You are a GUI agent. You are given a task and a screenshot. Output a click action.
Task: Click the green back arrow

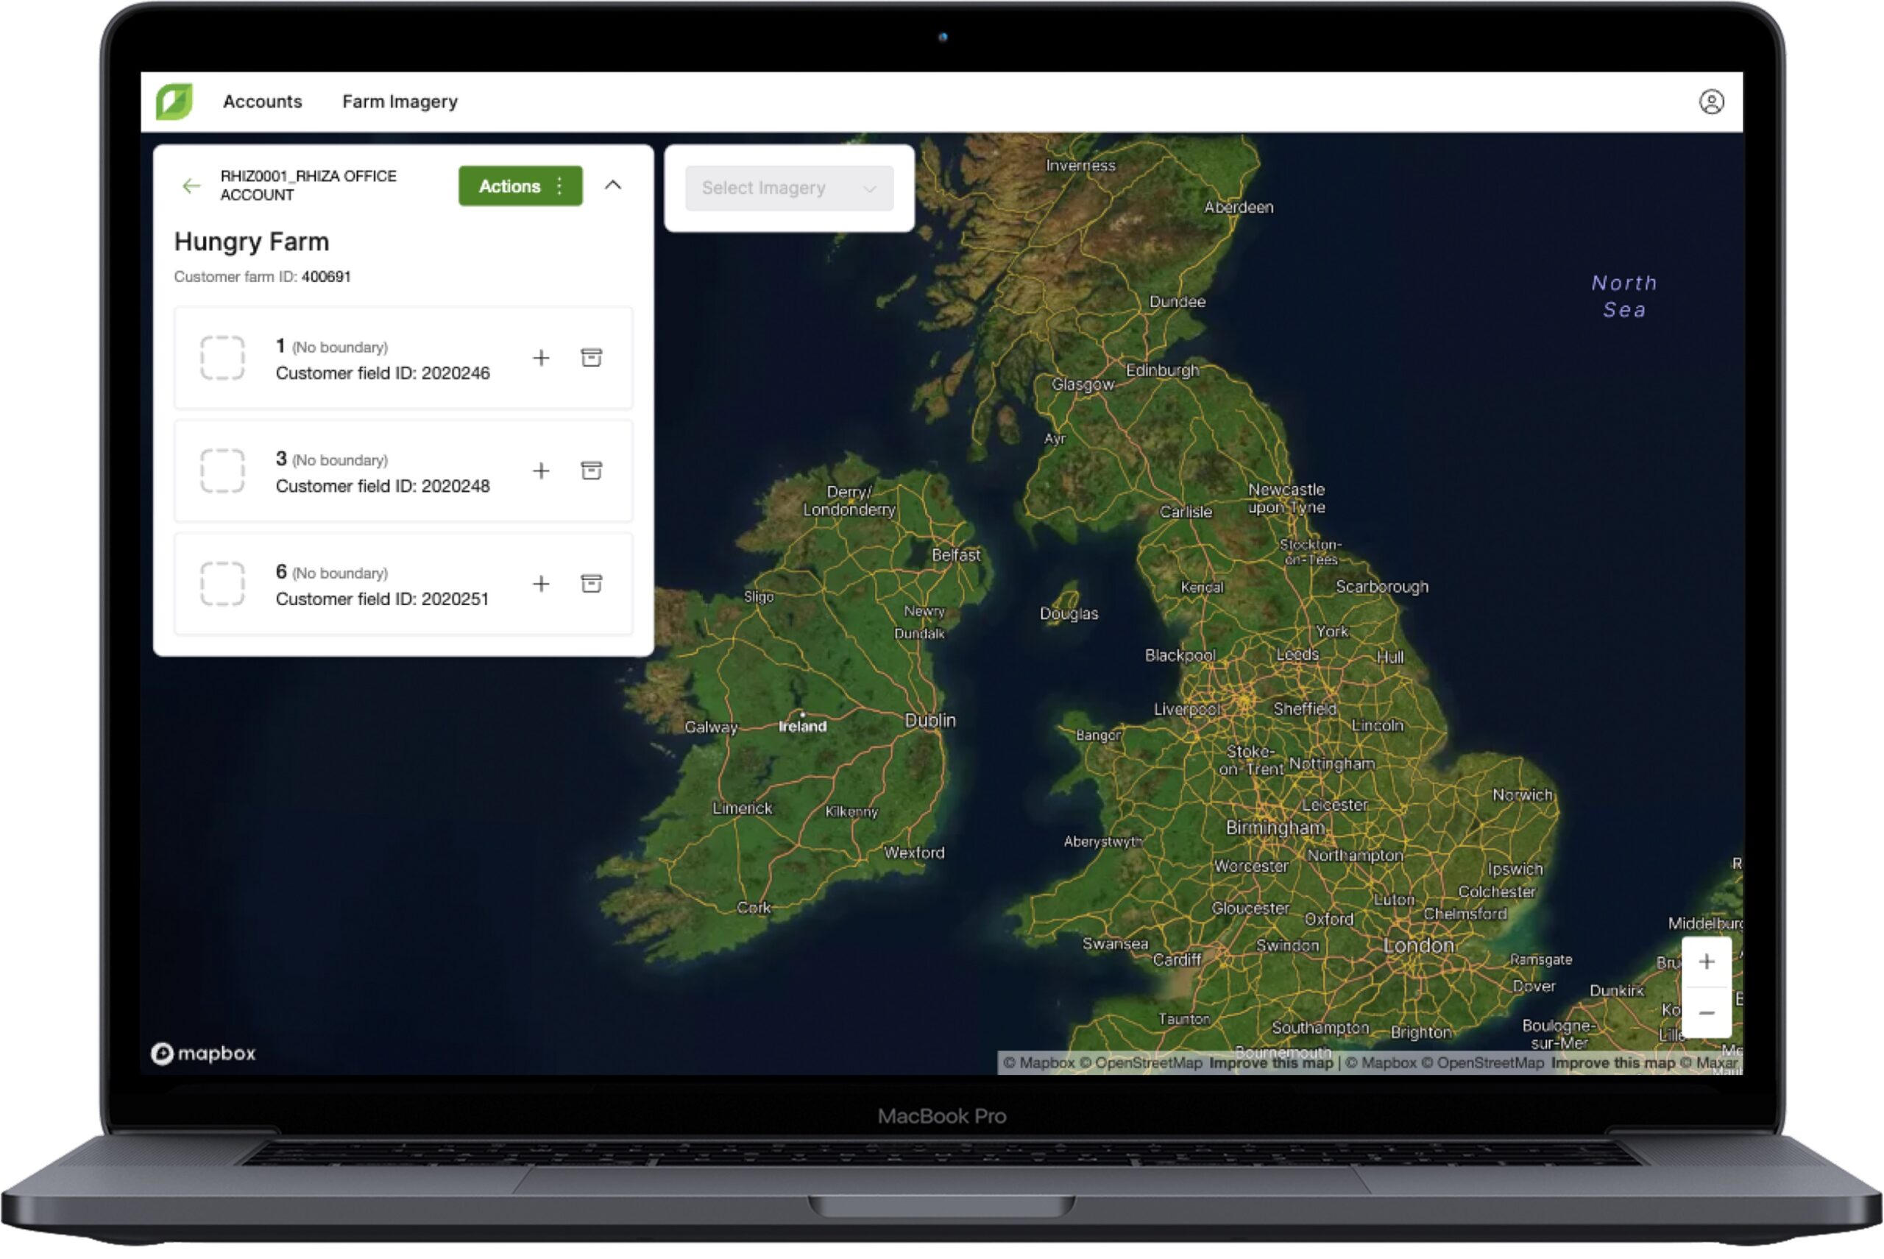click(x=191, y=186)
